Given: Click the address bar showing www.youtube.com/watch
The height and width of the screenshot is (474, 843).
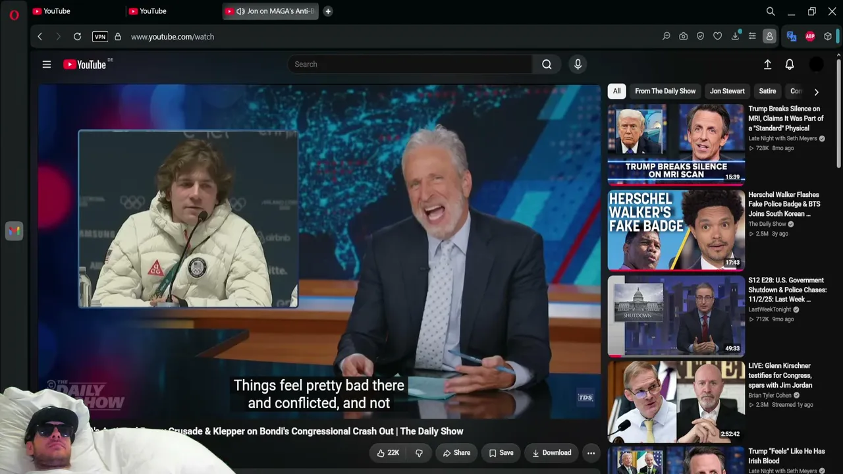Looking at the screenshot, I should [173, 37].
